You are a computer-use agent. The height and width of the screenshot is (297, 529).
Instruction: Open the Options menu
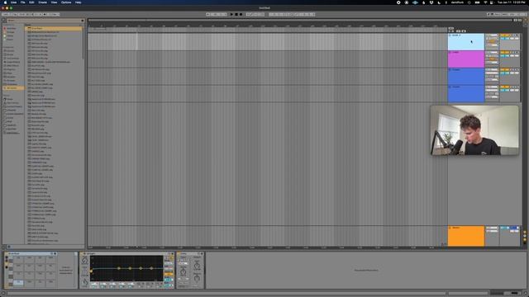(x=66, y=2)
